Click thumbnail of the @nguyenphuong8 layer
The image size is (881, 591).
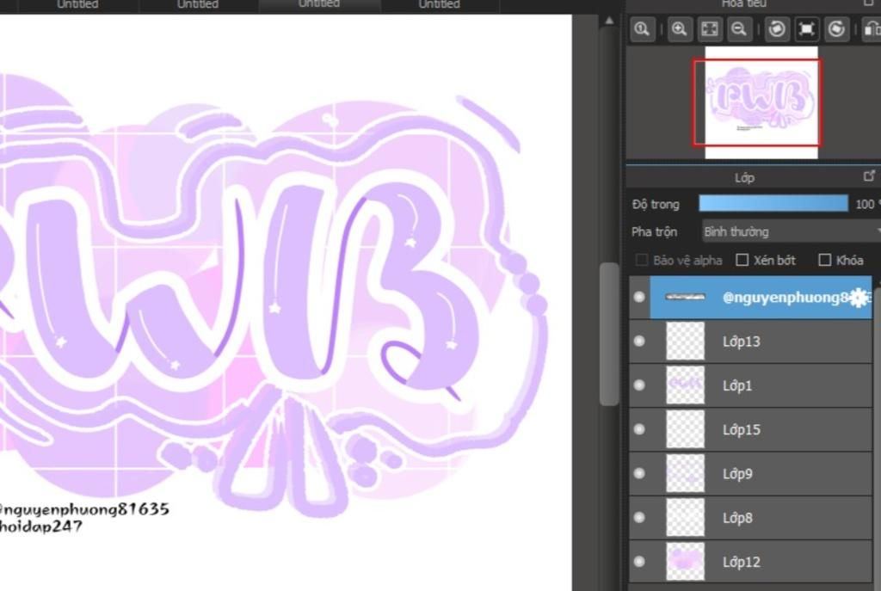685,297
